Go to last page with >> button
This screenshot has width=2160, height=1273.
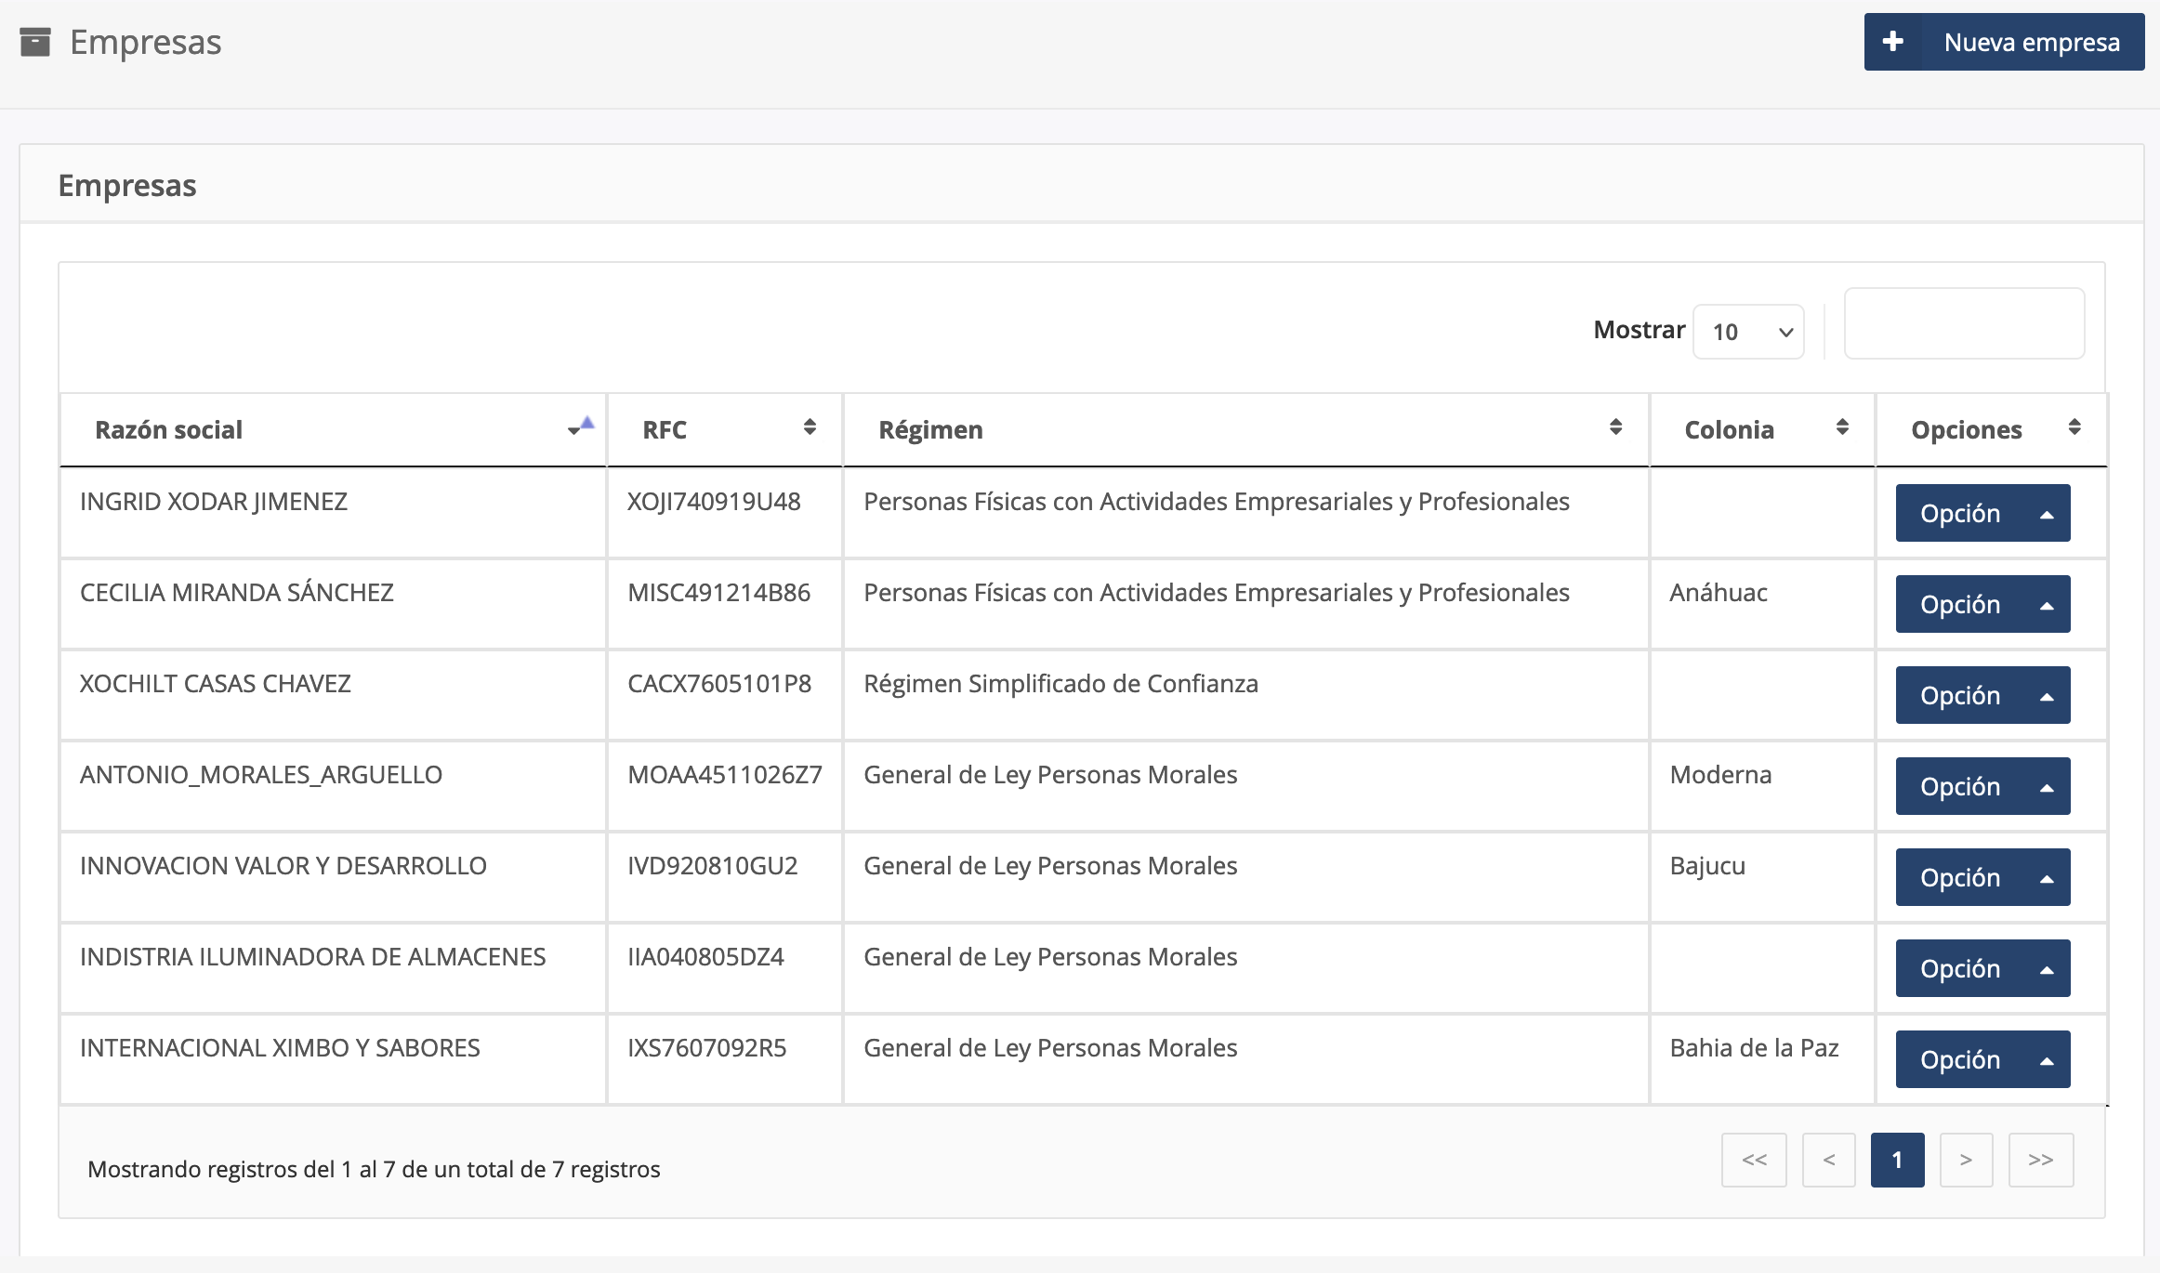coord(2041,1160)
